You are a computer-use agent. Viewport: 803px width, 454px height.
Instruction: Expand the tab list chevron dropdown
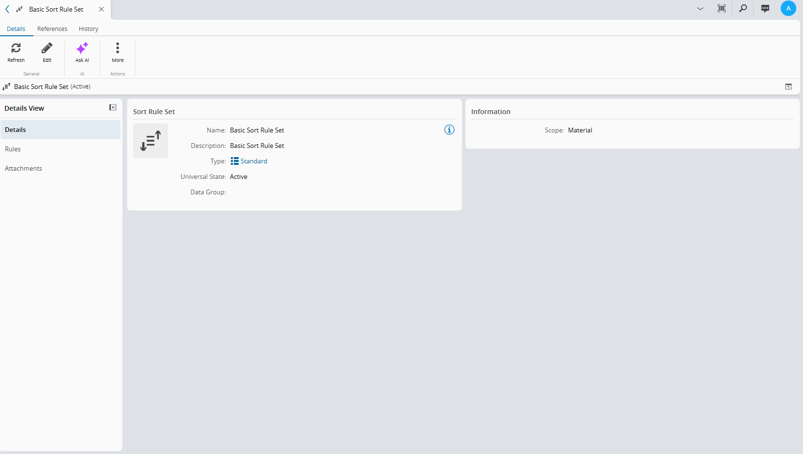click(700, 9)
